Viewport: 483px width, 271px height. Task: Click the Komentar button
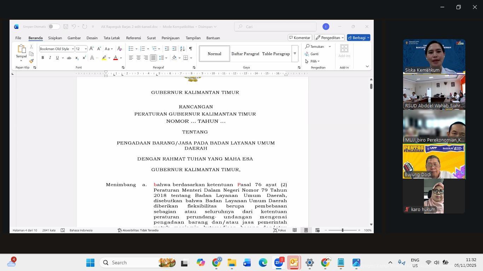click(x=299, y=38)
